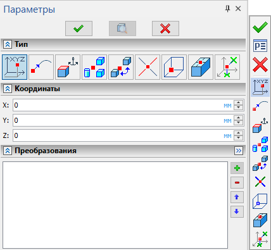This screenshot has height=250, width=271.
Task: Select intersection node type in panel
Action: (x=148, y=67)
